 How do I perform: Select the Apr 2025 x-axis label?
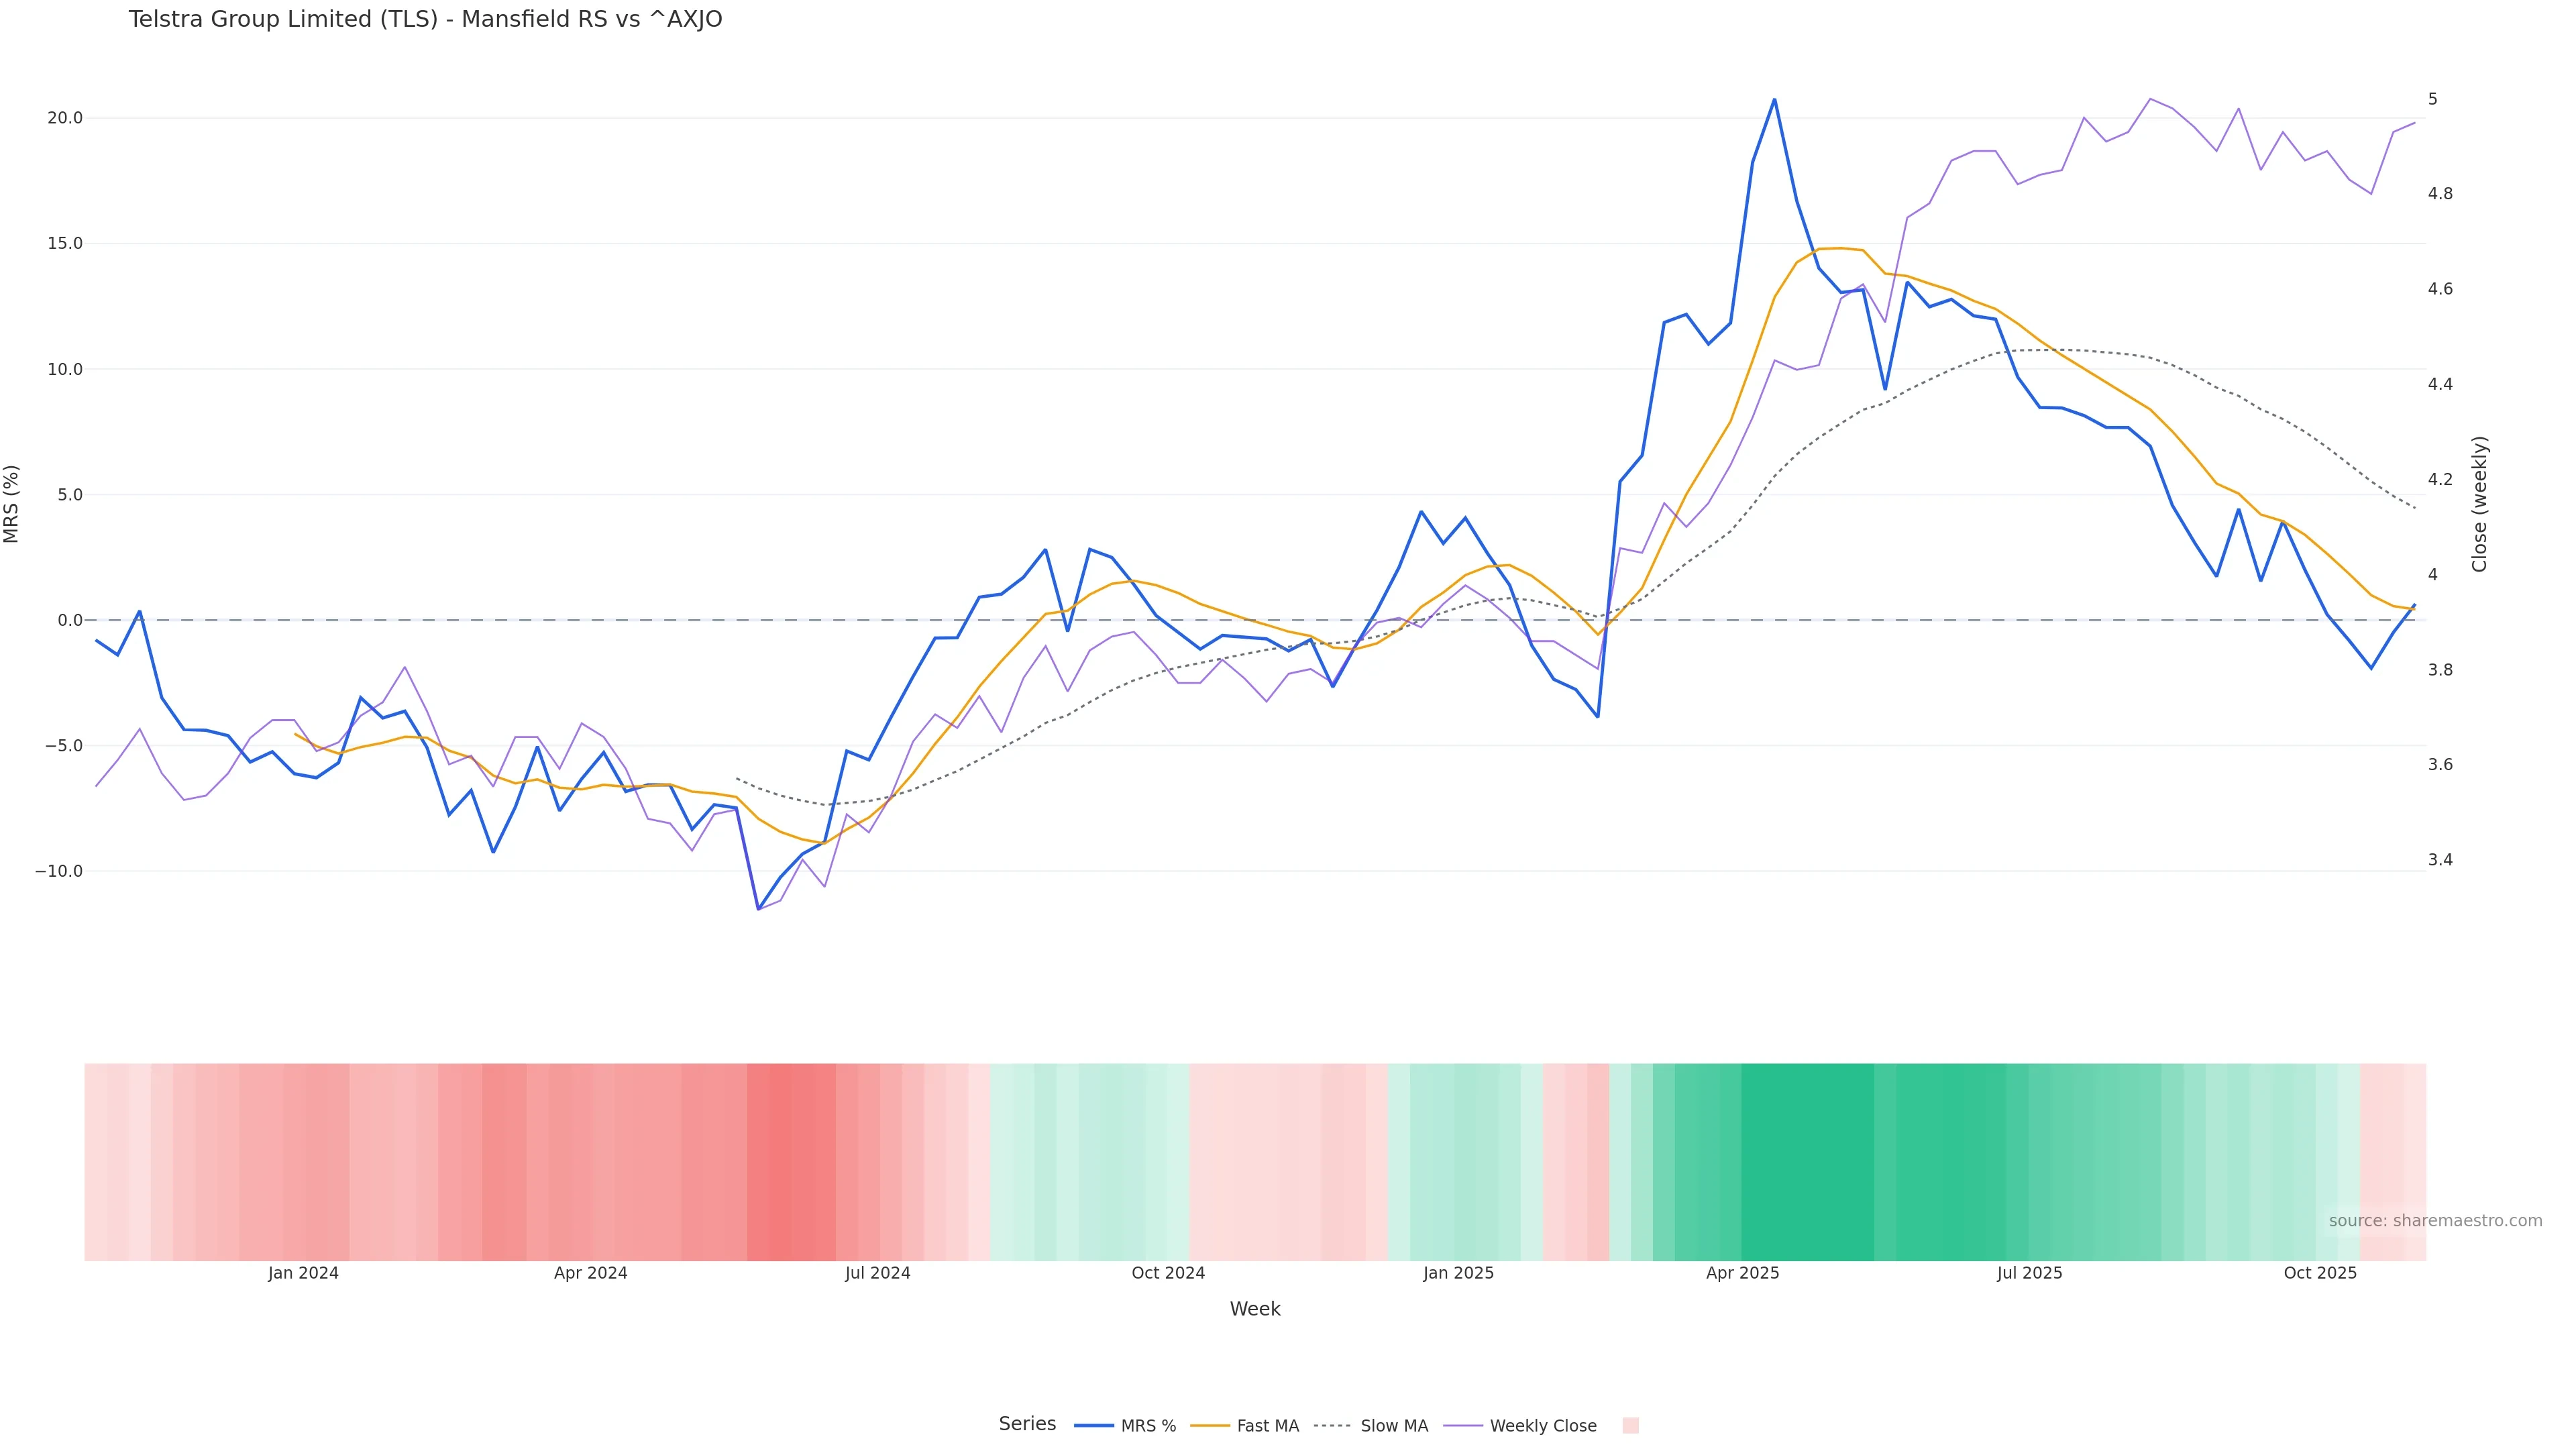point(1742,1273)
